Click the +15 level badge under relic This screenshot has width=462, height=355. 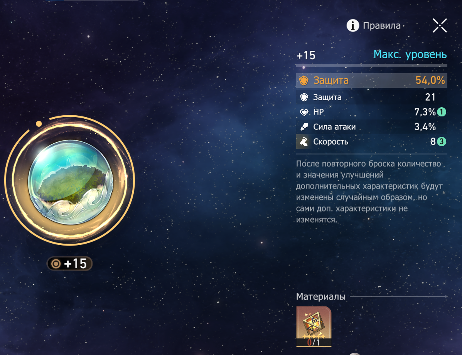coord(69,264)
